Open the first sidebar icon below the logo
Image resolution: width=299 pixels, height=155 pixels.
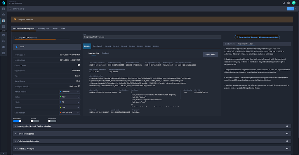(x=4, y=9)
